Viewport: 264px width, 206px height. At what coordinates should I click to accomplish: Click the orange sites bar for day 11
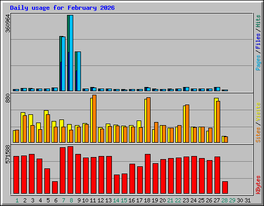coord(94,118)
